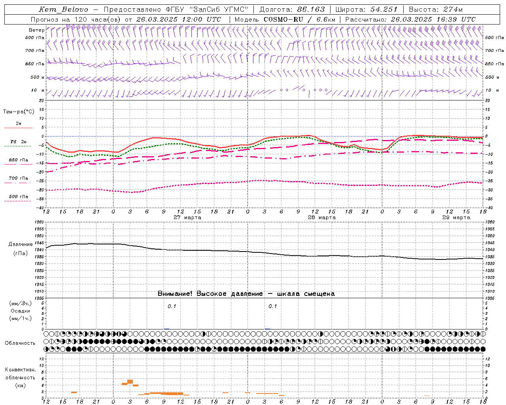
Task: Click the (мм/1ч.) precipitation unit label
Action: click(x=21, y=318)
